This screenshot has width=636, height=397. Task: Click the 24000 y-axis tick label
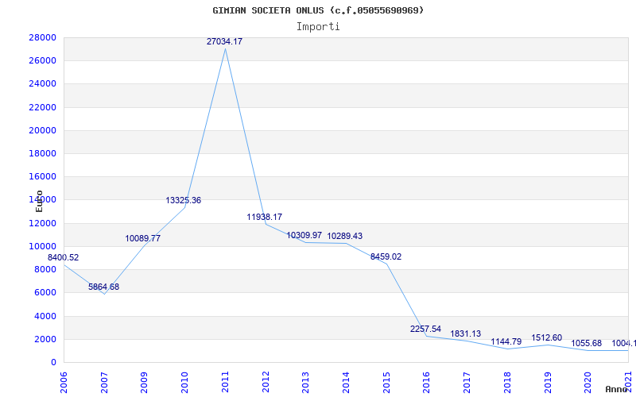tap(42, 84)
